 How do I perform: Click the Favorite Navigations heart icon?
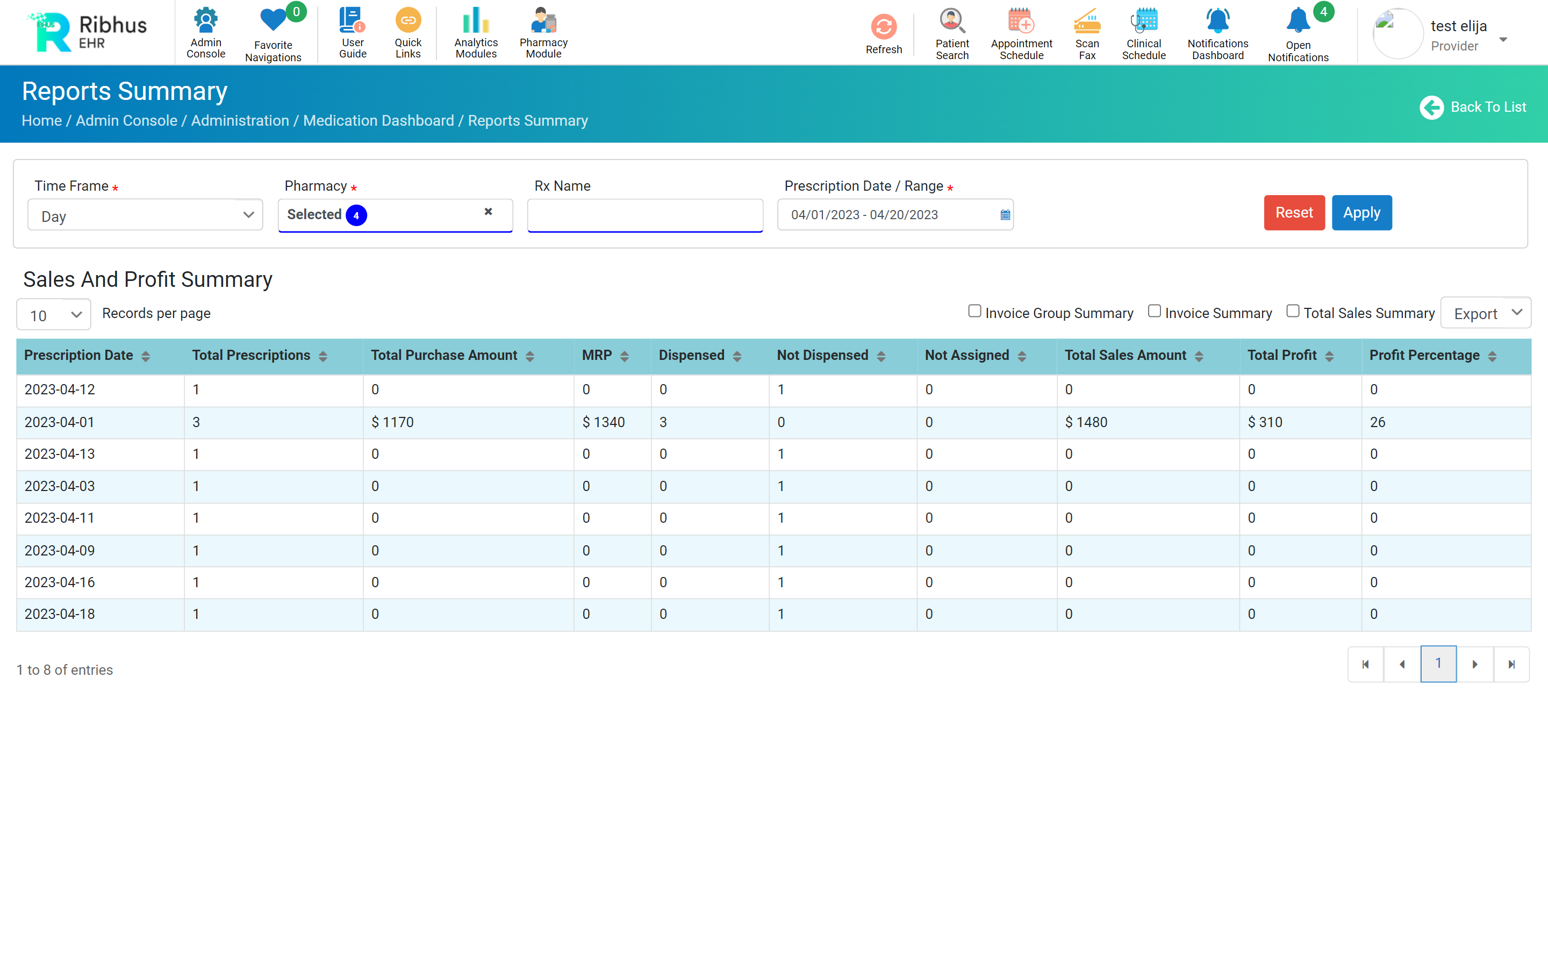273,21
